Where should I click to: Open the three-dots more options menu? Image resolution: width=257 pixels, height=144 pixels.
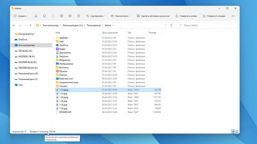(x=233, y=16)
